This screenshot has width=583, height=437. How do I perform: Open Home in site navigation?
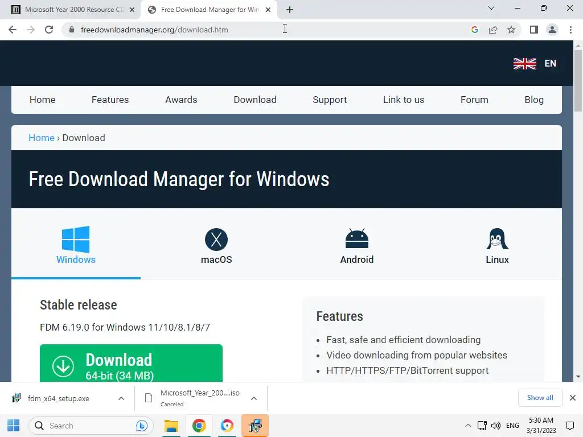(x=42, y=100)
